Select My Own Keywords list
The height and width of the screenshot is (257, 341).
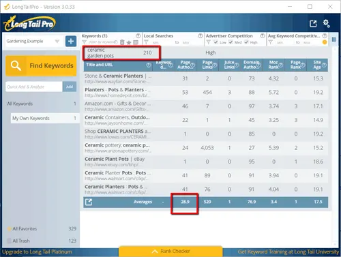point(45,118)
